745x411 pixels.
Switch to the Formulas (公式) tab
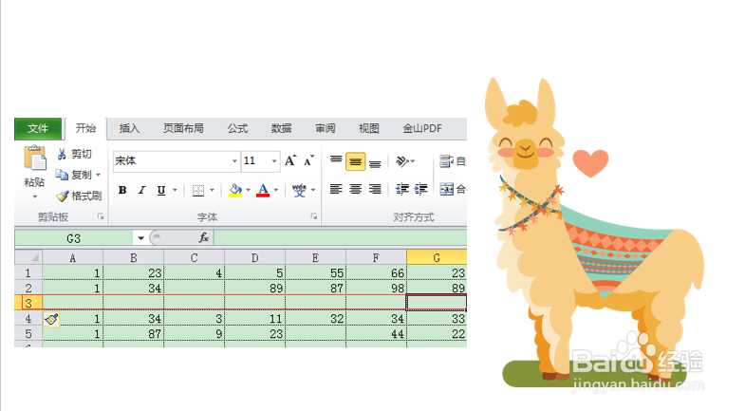(237, 128)
